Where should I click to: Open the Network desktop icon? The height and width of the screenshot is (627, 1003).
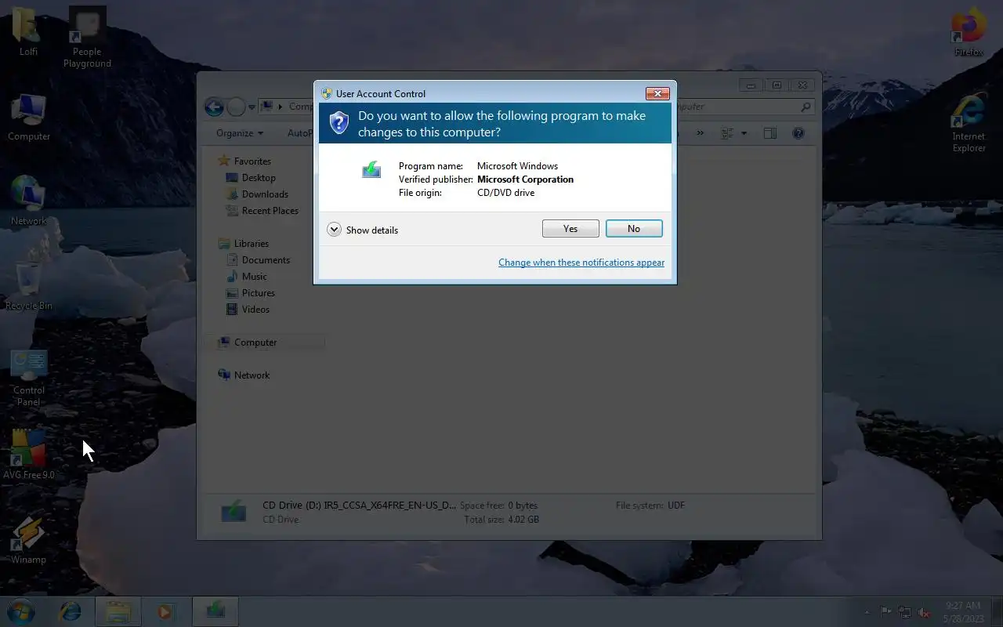[28, 201]
